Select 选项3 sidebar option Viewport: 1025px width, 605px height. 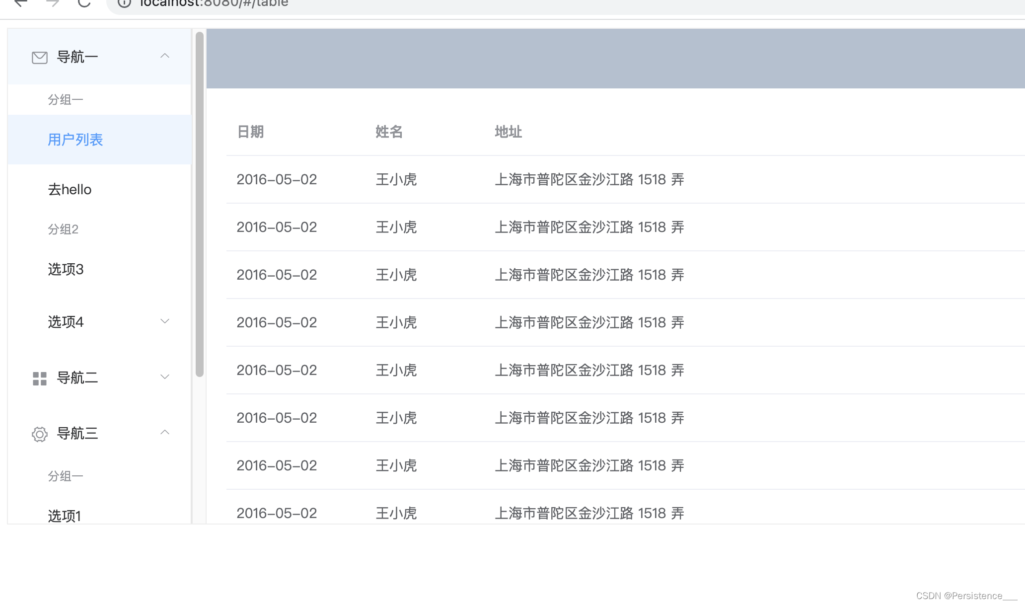point(65,269)
